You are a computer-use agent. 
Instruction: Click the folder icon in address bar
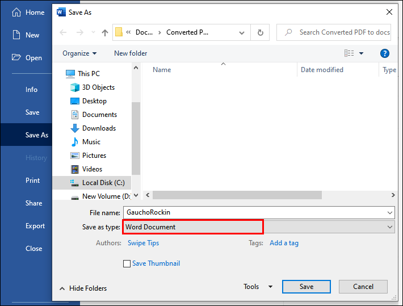click(x=119, y=32)
